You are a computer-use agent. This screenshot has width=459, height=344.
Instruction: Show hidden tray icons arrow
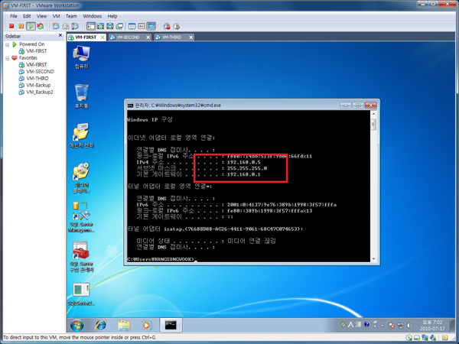click(382, 326)
